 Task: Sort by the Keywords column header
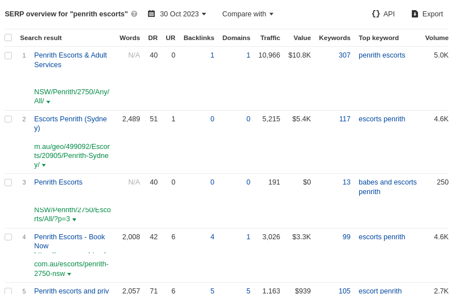tap(334, 38)
